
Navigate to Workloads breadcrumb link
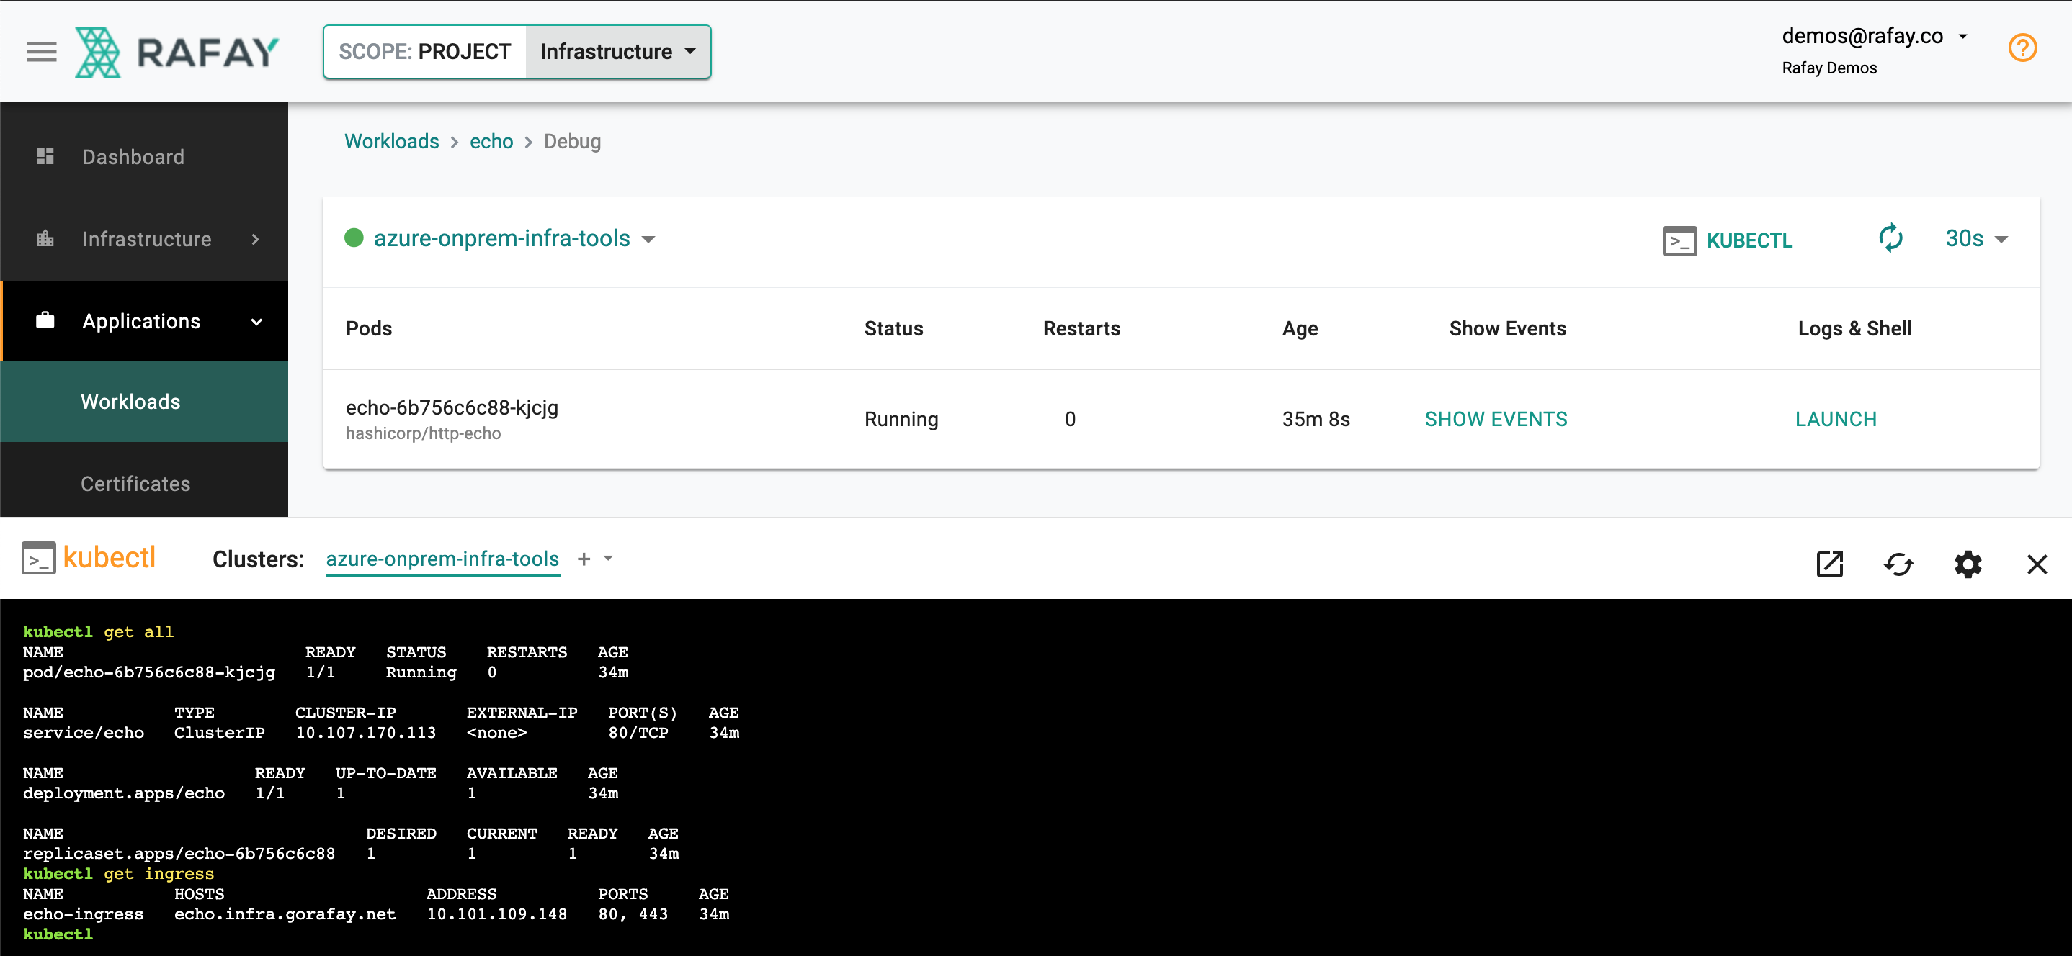coord(392,140)
